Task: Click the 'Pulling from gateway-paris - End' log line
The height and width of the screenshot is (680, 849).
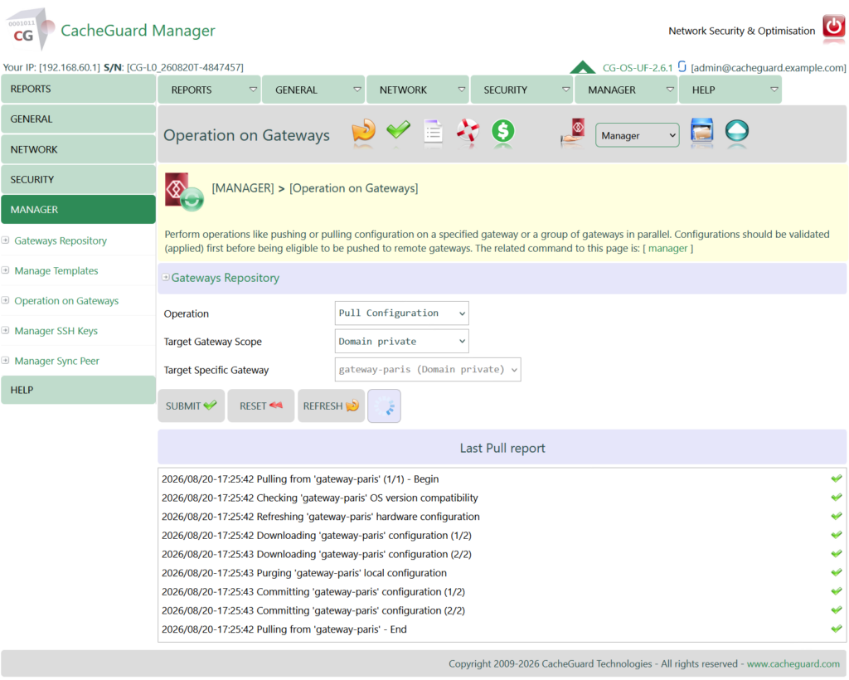Action: point(284,629)
